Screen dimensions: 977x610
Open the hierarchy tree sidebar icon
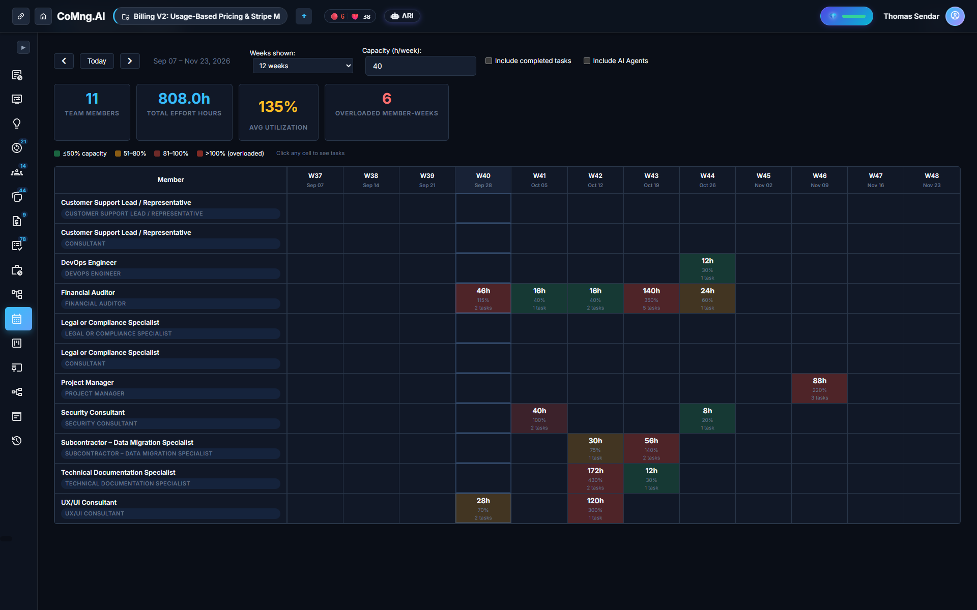pyautogui.click(x=17, y=294)
